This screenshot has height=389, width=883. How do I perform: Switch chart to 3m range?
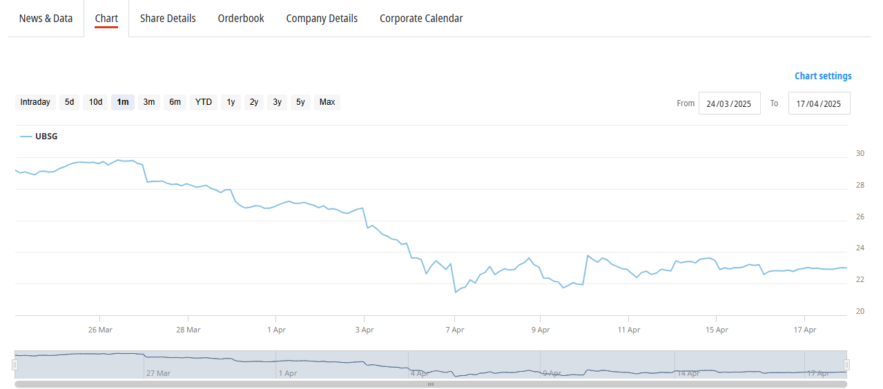149,103
